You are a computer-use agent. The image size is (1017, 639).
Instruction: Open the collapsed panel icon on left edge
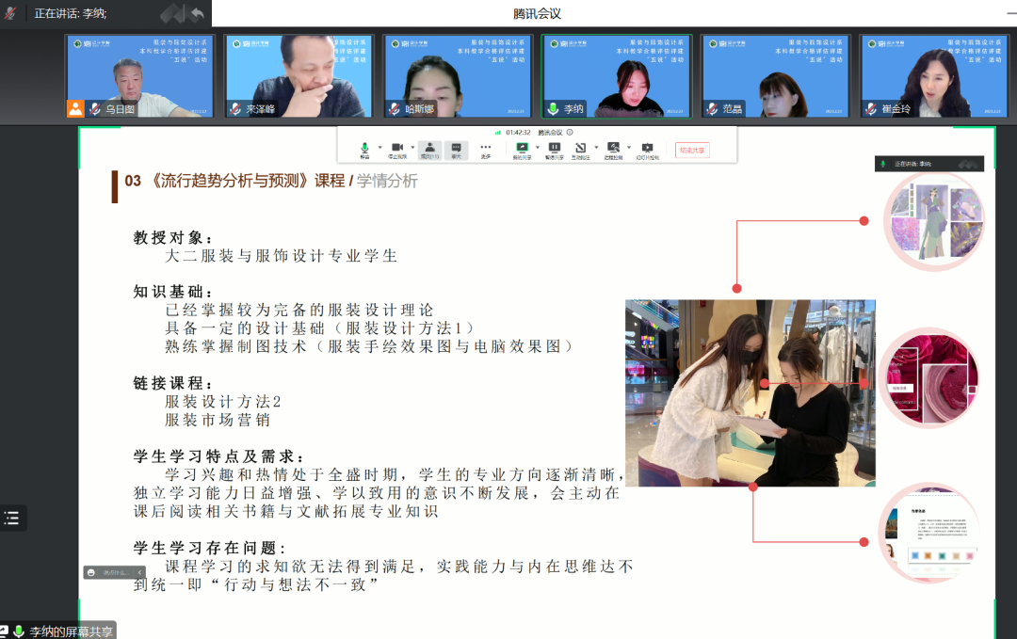click(x=11, y=516)
